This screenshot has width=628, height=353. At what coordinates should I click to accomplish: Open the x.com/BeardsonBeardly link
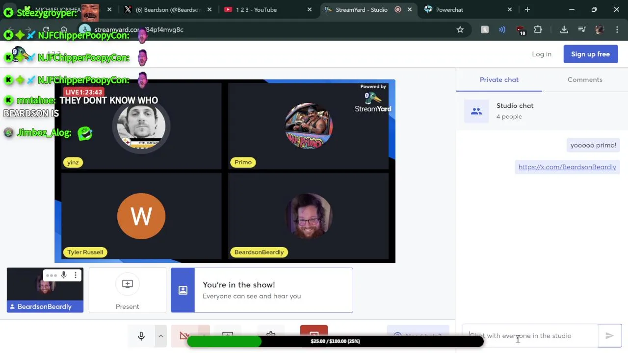point(567,167)
